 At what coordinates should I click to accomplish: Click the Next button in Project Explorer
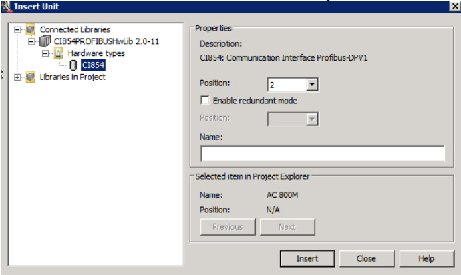coord(287,227)
